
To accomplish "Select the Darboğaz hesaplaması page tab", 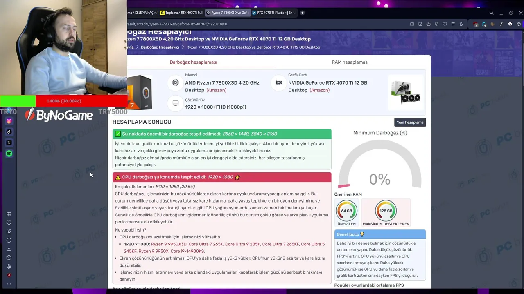I will [x=193, y=62].
